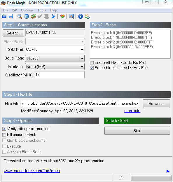This screenshot has width=173, height=182.
Task: Close the Flash Magic window
Action: point(166,2)
